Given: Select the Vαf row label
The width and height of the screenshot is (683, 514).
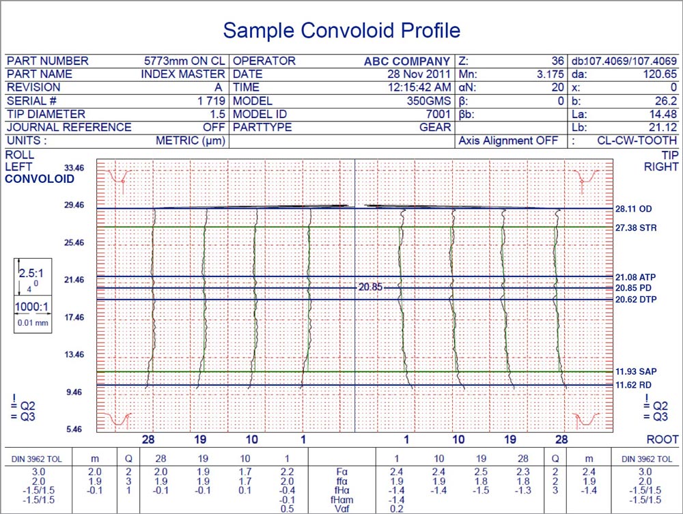Looking at the screenshot, I should [x=342, y=509].
